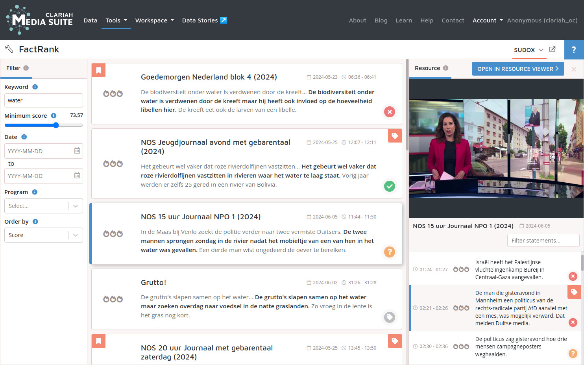Open NOS Jeugdjournaal avond result title

click(x=216, y=147)
